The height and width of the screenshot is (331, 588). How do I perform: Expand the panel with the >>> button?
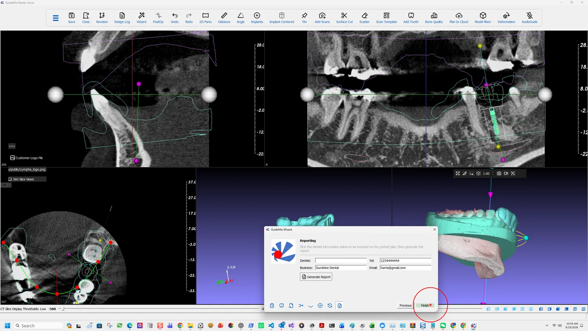pyautogui.click(x=12, y=146)
